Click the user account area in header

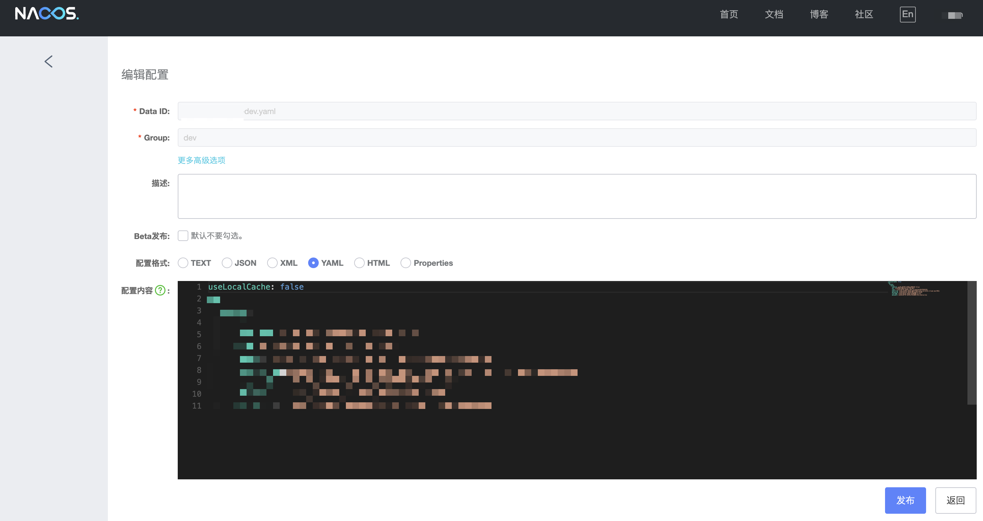pyautogui.click(x=953, y=15)
